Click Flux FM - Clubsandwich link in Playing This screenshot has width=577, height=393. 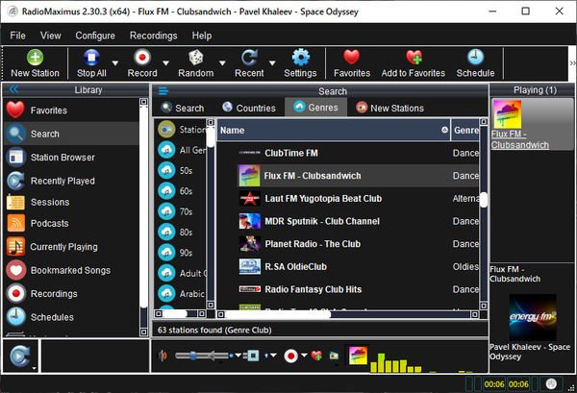[519, 139]
